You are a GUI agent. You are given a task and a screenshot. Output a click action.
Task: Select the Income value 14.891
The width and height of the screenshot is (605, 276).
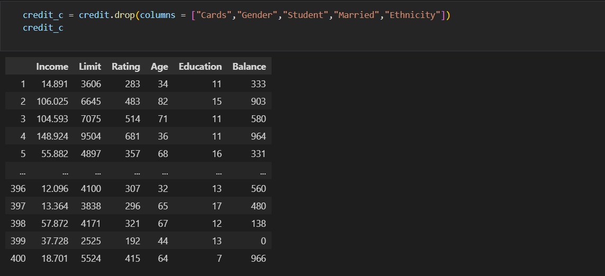pyautogui.click(x=55, y=84)
